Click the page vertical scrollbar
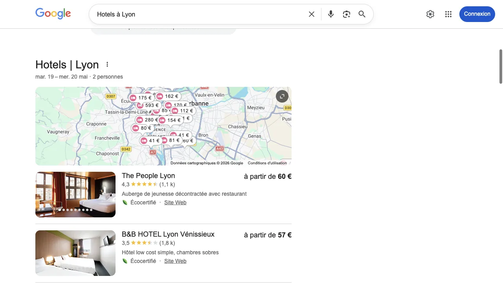503x283 pixels. (x=501, y=66)
